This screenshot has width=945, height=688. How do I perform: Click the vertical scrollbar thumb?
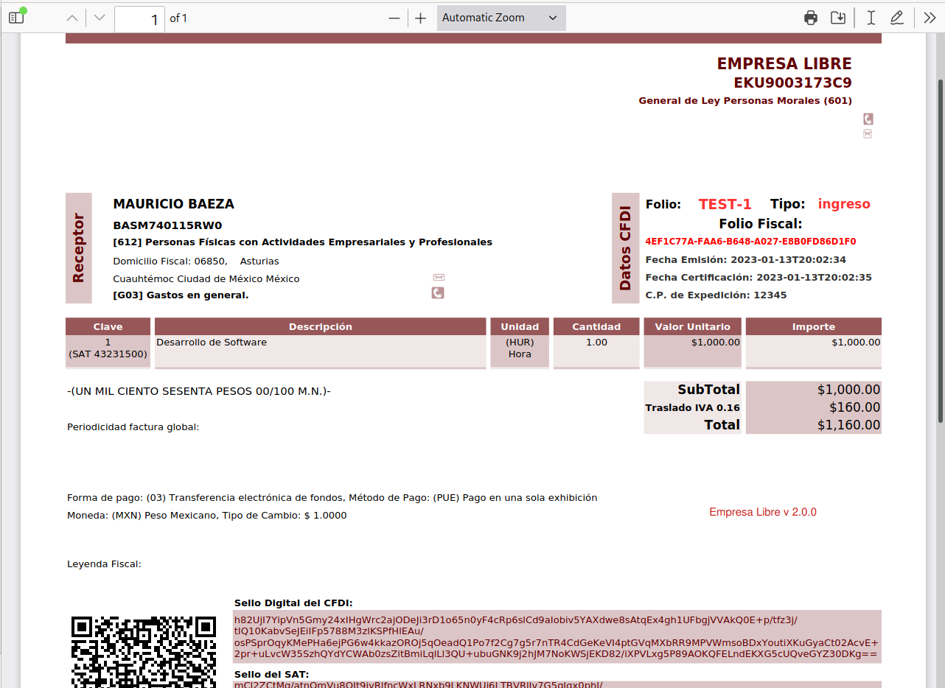940,250
